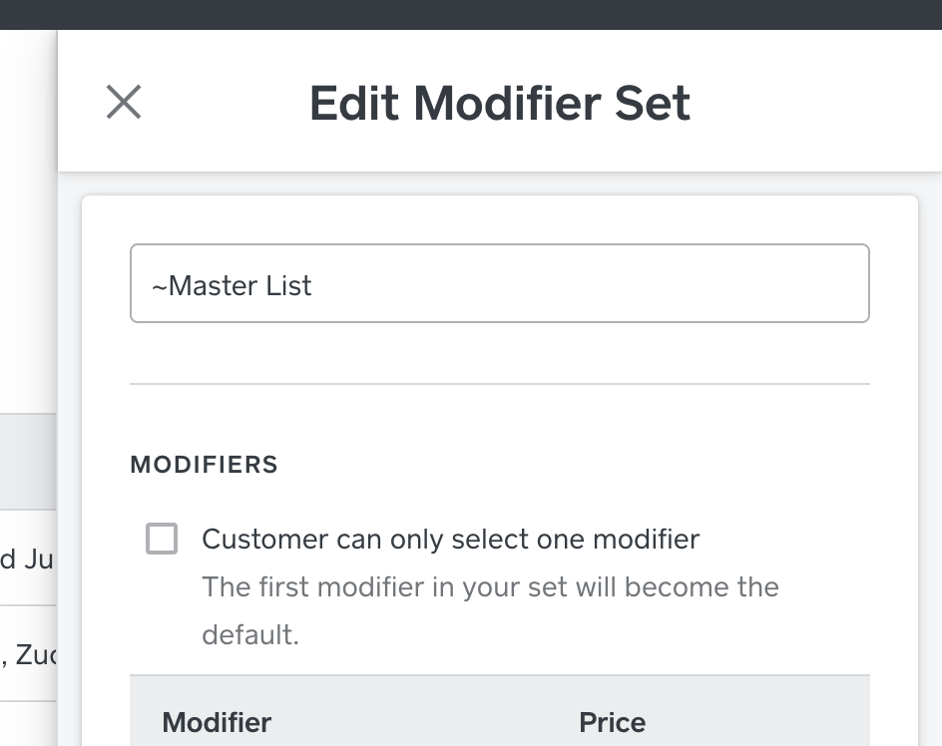This screenshot has height=746, width=942.
Task: Click the dark top bar
Action: pyautogui.click(x=471, y=14)
